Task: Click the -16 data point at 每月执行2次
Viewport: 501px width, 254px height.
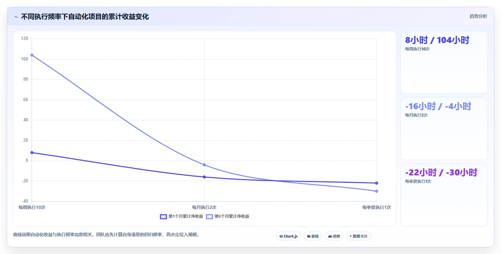Action: [204, 177]
